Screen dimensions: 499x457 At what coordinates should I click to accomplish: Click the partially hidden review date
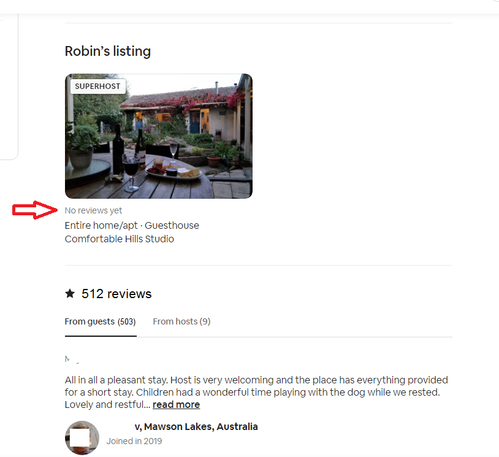pyautogui.click(x=72, y=359)
